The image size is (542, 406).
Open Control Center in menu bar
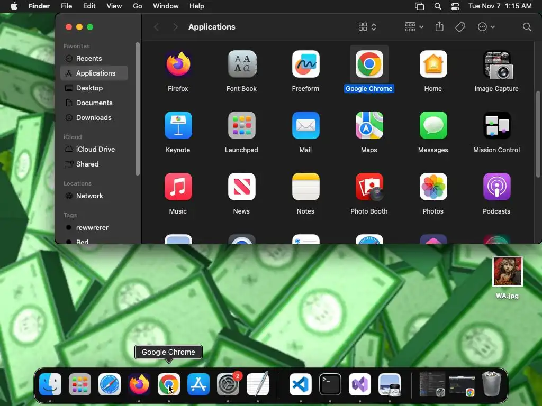[455, 6]
